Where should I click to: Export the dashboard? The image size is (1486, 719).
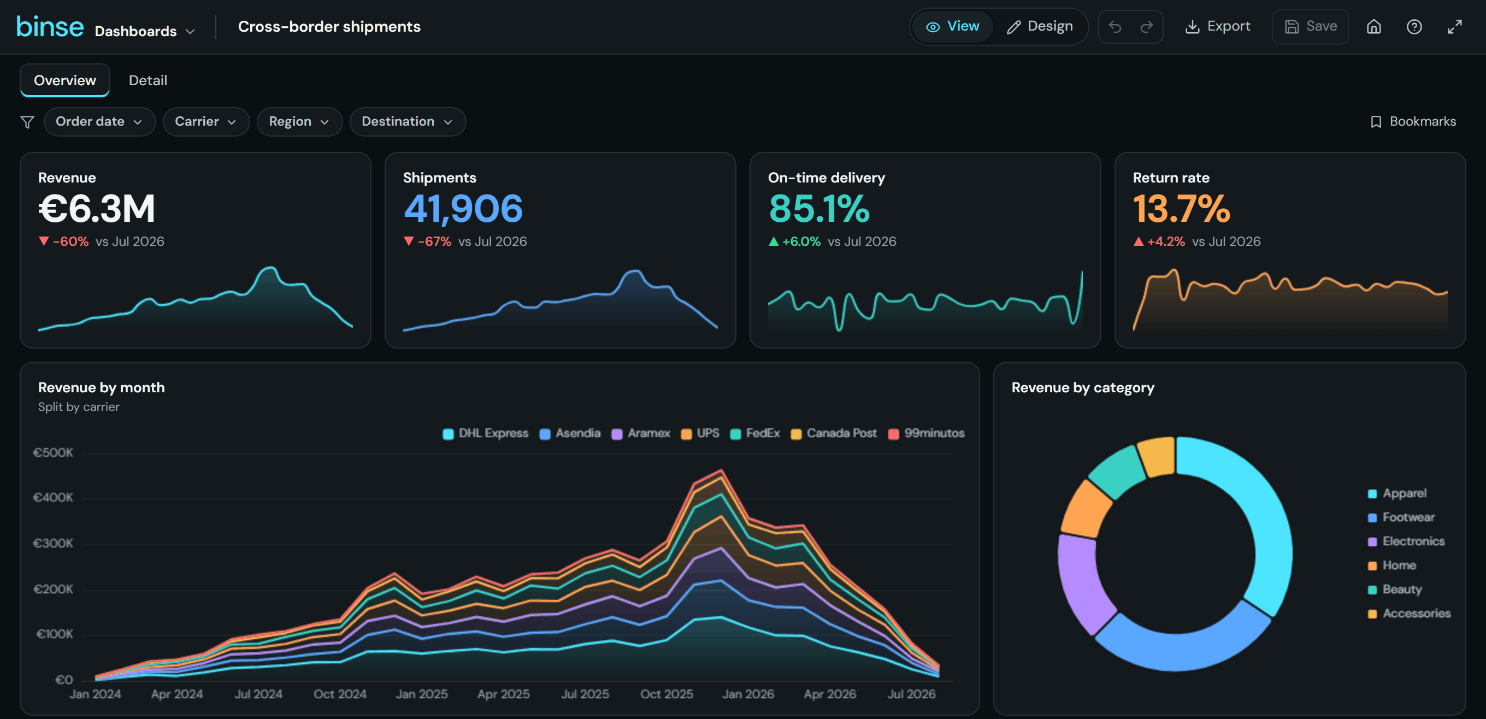tap(1217, 27)
